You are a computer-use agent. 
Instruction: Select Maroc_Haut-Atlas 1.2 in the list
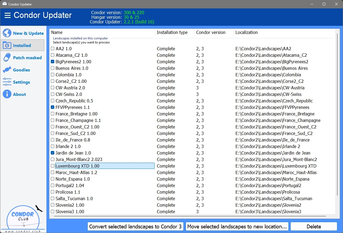(76, 172)
